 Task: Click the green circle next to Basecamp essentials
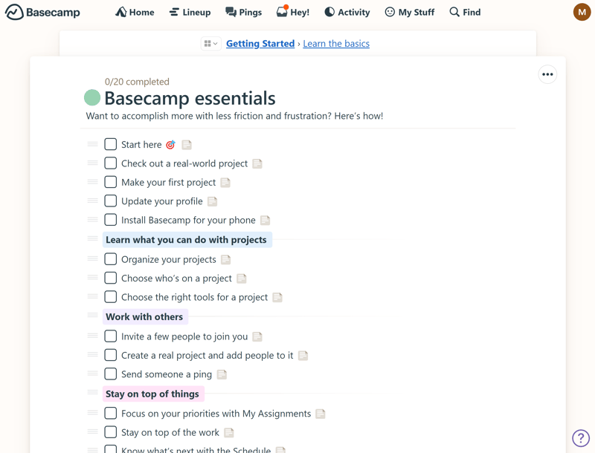(x=92, y=97)
